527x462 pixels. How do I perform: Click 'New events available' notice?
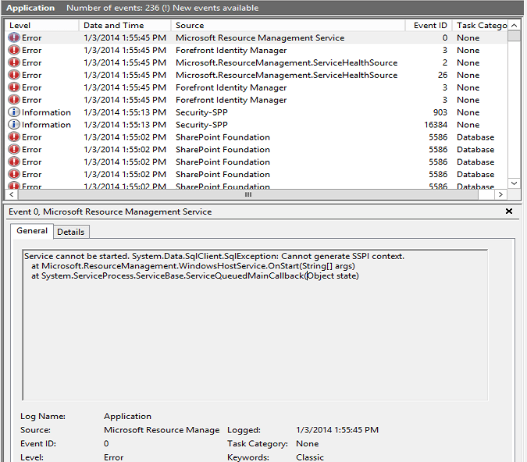coord(215,8)
